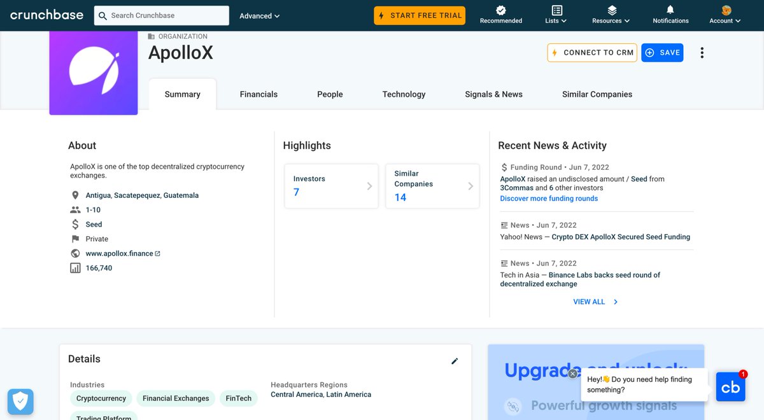Open the Signals & News tab
This screenshot has height=420, width=764.
(493, 94)
